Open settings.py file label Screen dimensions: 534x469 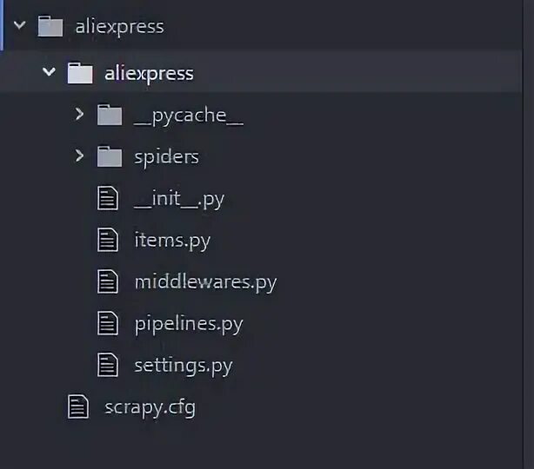[184, 367]
